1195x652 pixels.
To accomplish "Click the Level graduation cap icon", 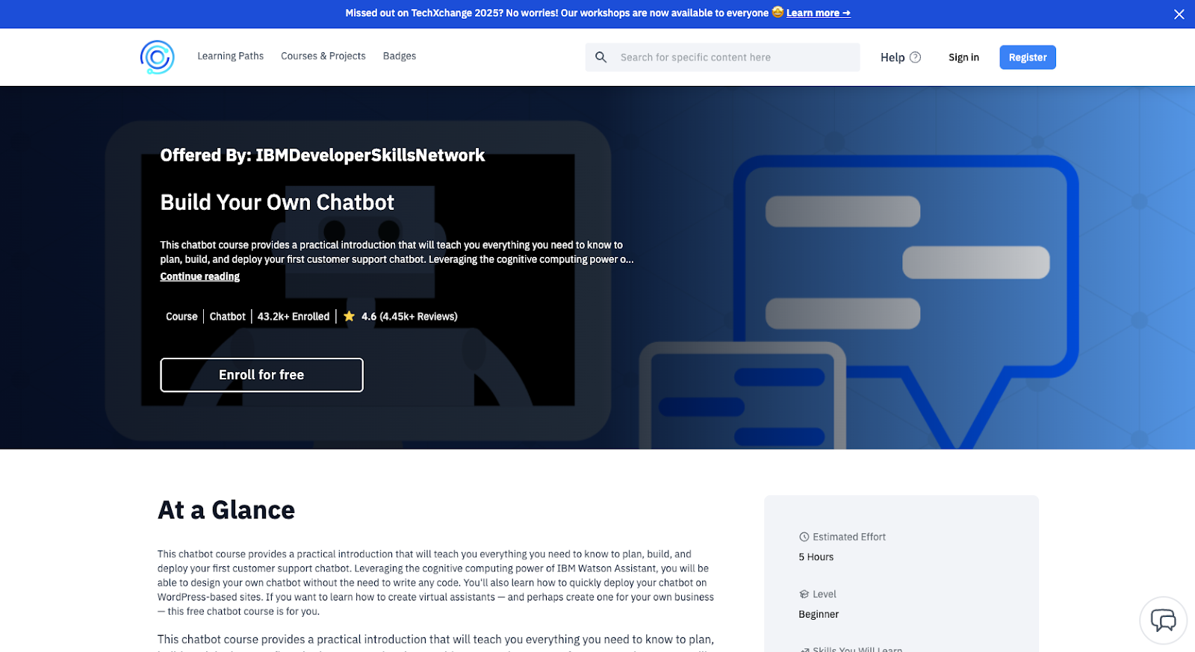I will [804, 594].
